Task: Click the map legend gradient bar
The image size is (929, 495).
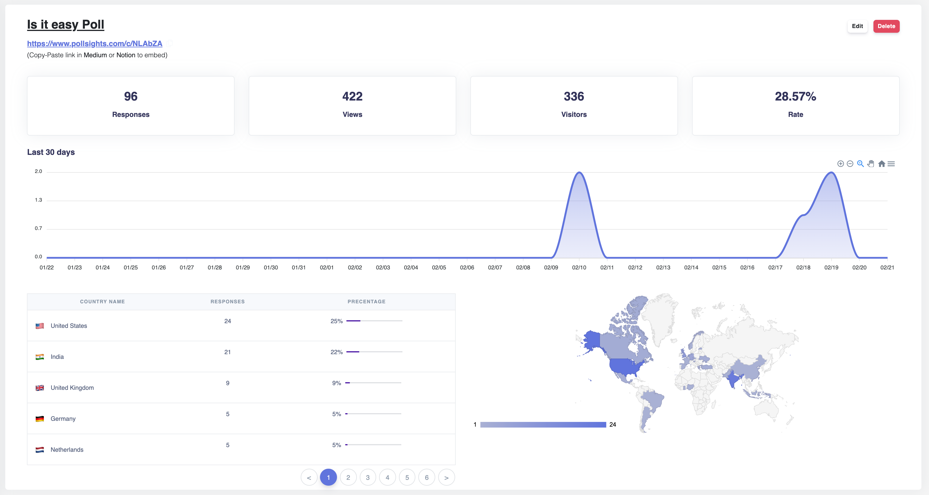Action: (x=543, y=425)
